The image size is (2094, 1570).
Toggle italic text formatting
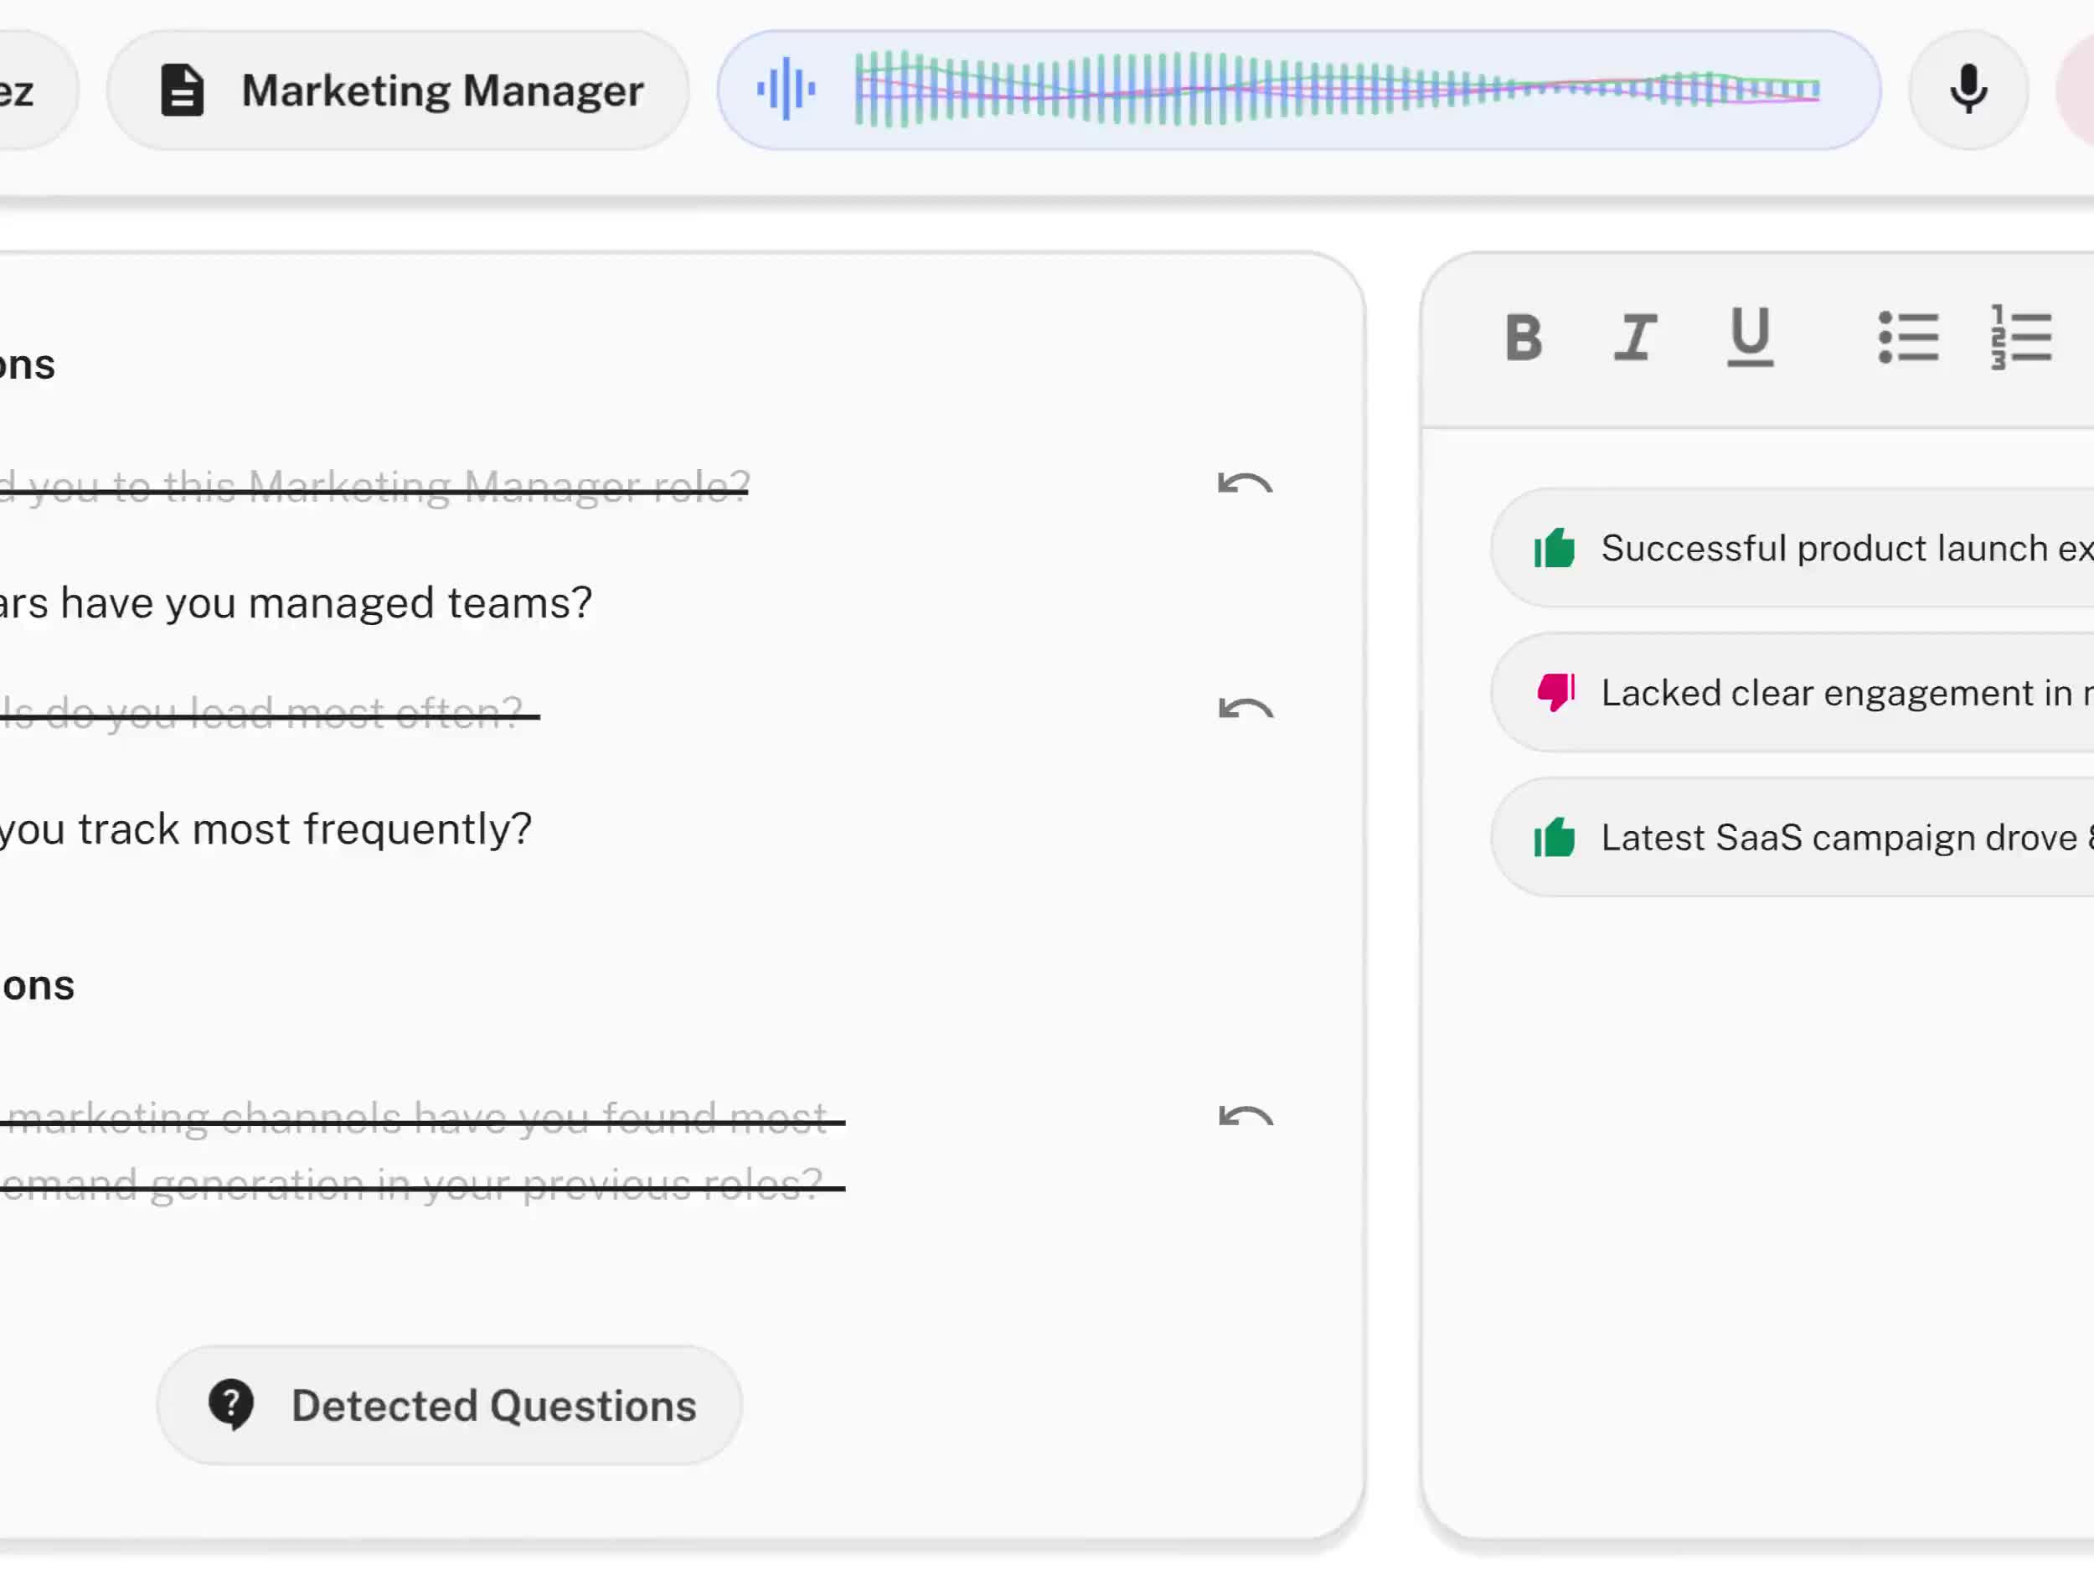pyautogui.click(x=1635, y=337)
